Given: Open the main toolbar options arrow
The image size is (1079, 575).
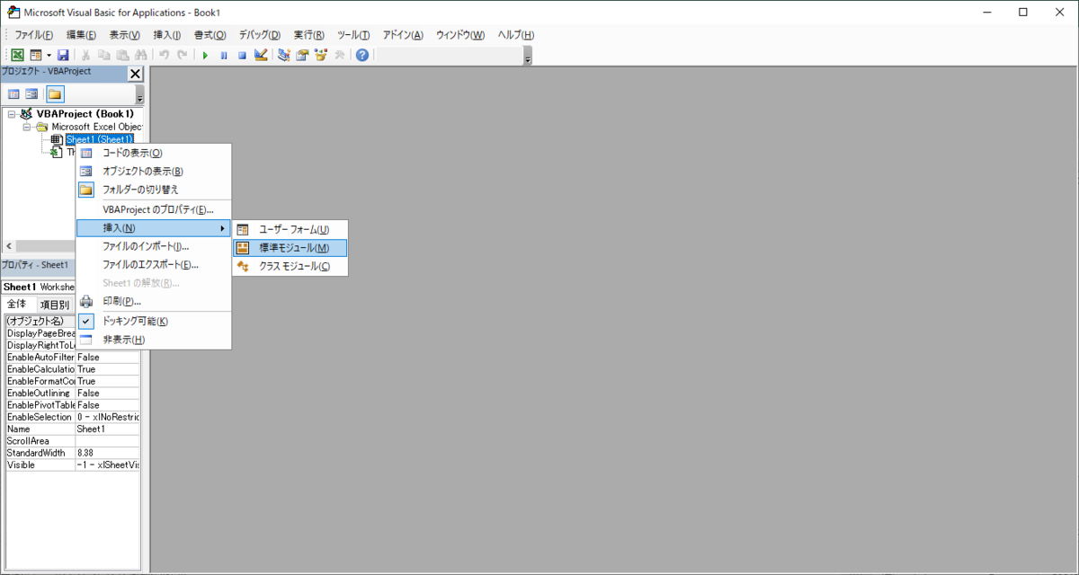Looking at the screenshot, I should click(x=528, y=56).
